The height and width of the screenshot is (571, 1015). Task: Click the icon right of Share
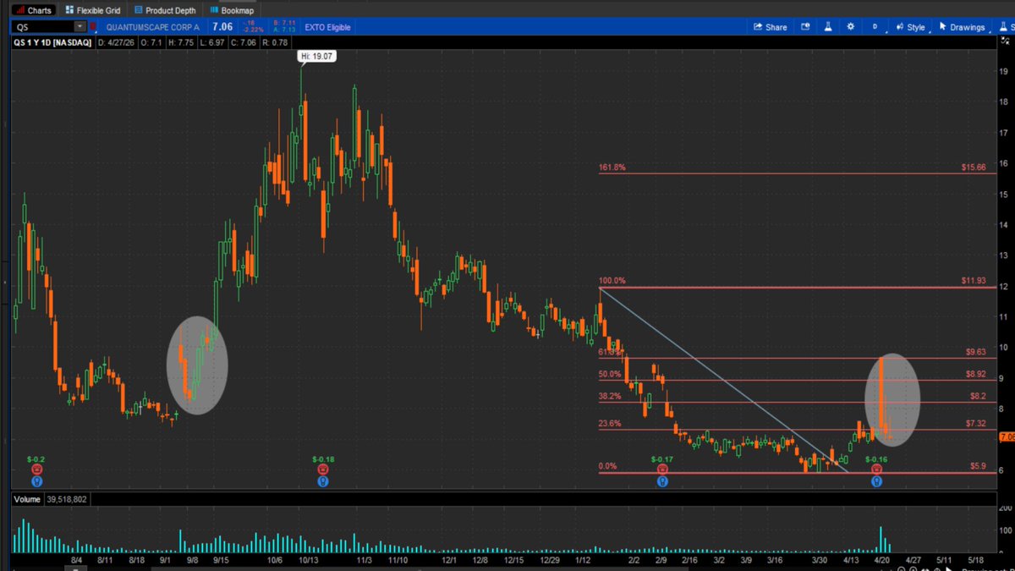(x=806, y=27)
